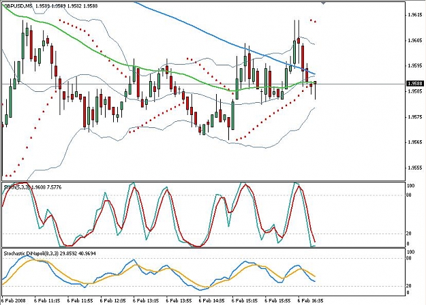Click the 1.9615 price axis label
This screenshot has width=426, height=305.
(415, 15)
